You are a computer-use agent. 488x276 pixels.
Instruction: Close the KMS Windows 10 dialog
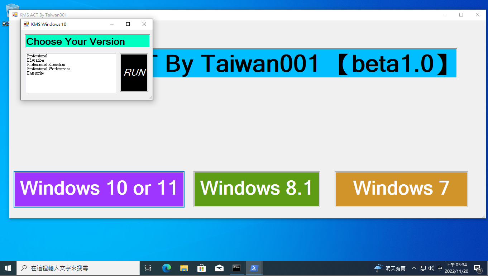[144, 24]
